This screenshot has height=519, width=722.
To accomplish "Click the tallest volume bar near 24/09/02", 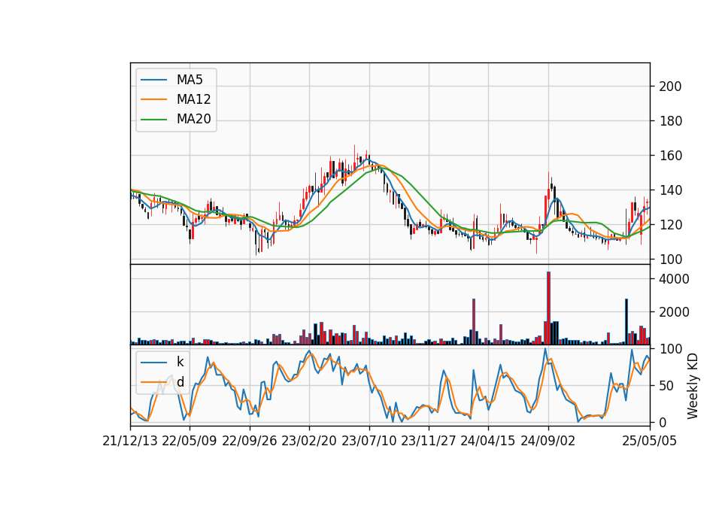I will pyautogui.click(x=548, y=308).
